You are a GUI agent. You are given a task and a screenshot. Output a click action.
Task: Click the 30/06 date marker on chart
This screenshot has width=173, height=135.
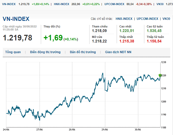click(138, 129)
